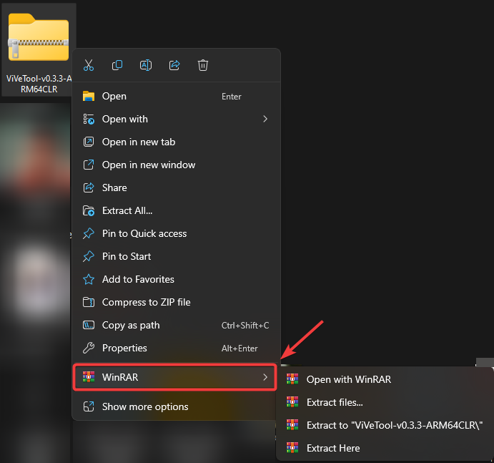Click the share icon beside the Share entry

89,187
